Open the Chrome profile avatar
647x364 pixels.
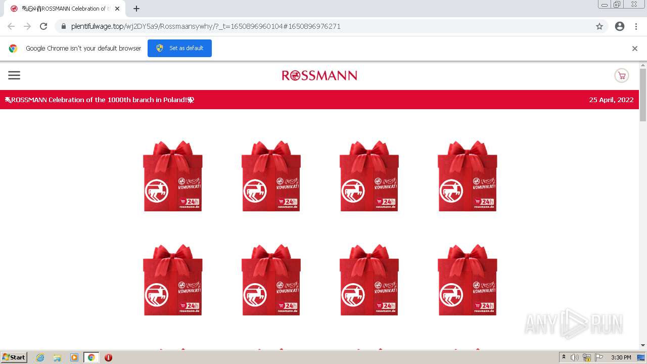pos(620,26)
